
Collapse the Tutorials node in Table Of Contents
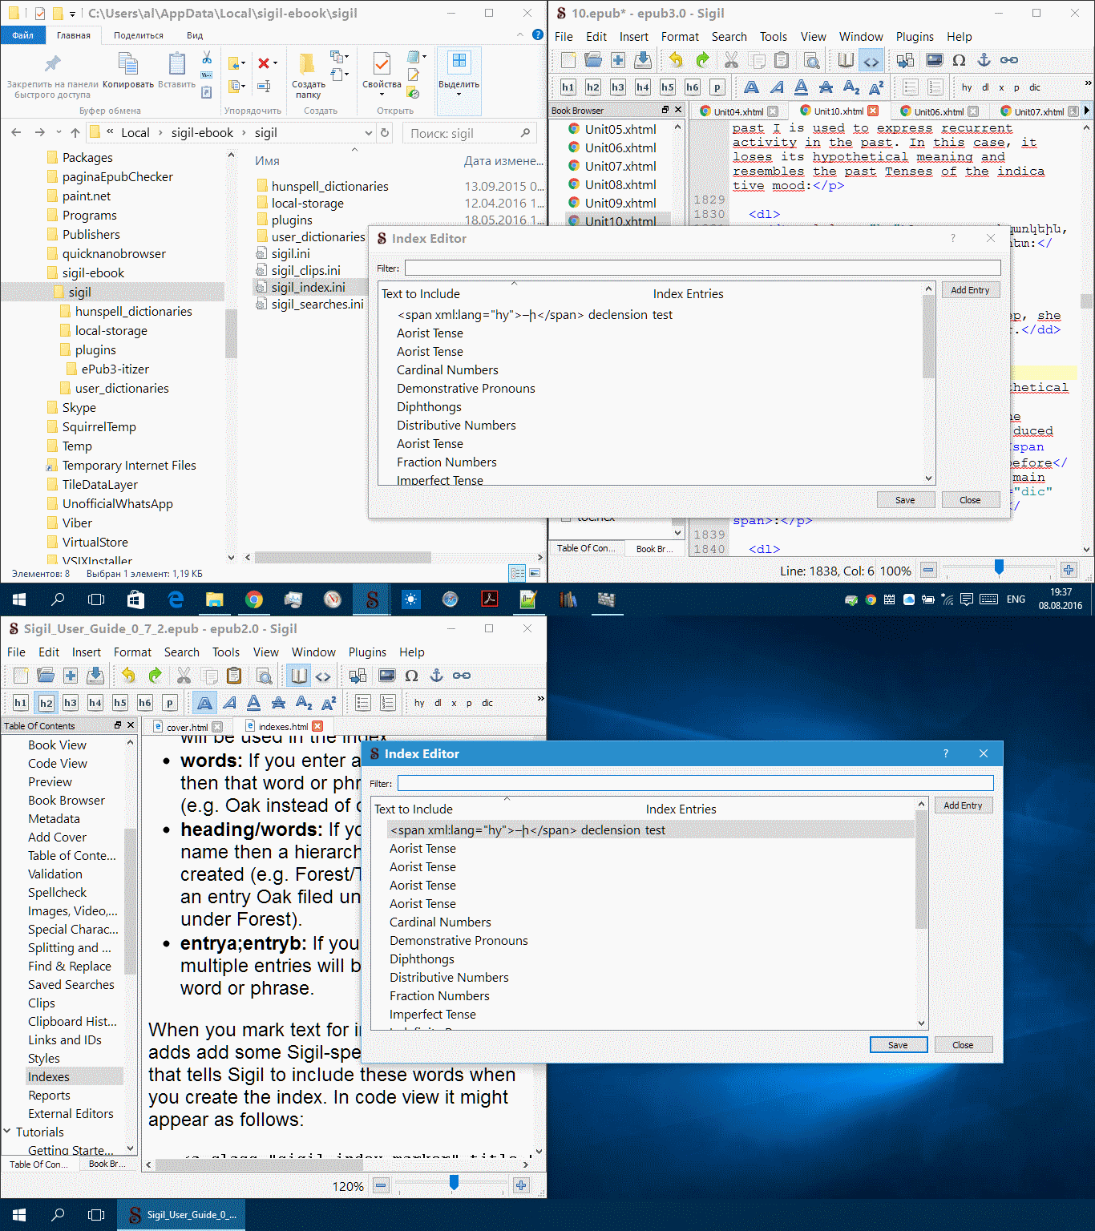(8, 1132)
